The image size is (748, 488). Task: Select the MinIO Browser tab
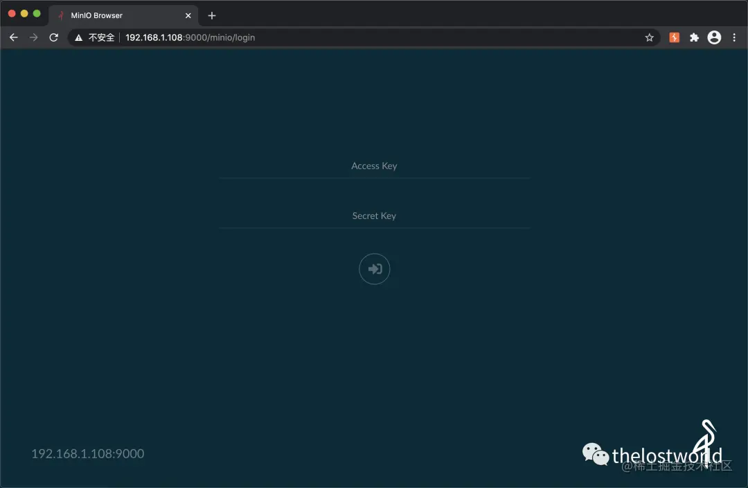click(123, 15)
